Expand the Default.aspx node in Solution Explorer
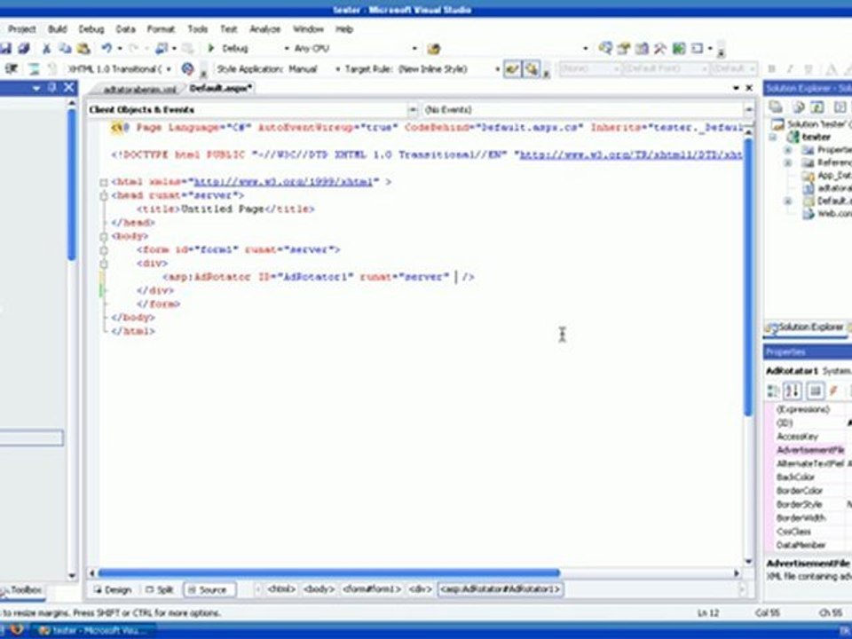 (x=788, y=201)
